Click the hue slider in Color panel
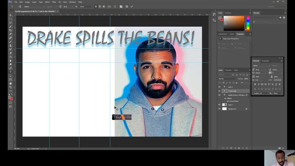295x166 pixels. [x=248, y=24]
